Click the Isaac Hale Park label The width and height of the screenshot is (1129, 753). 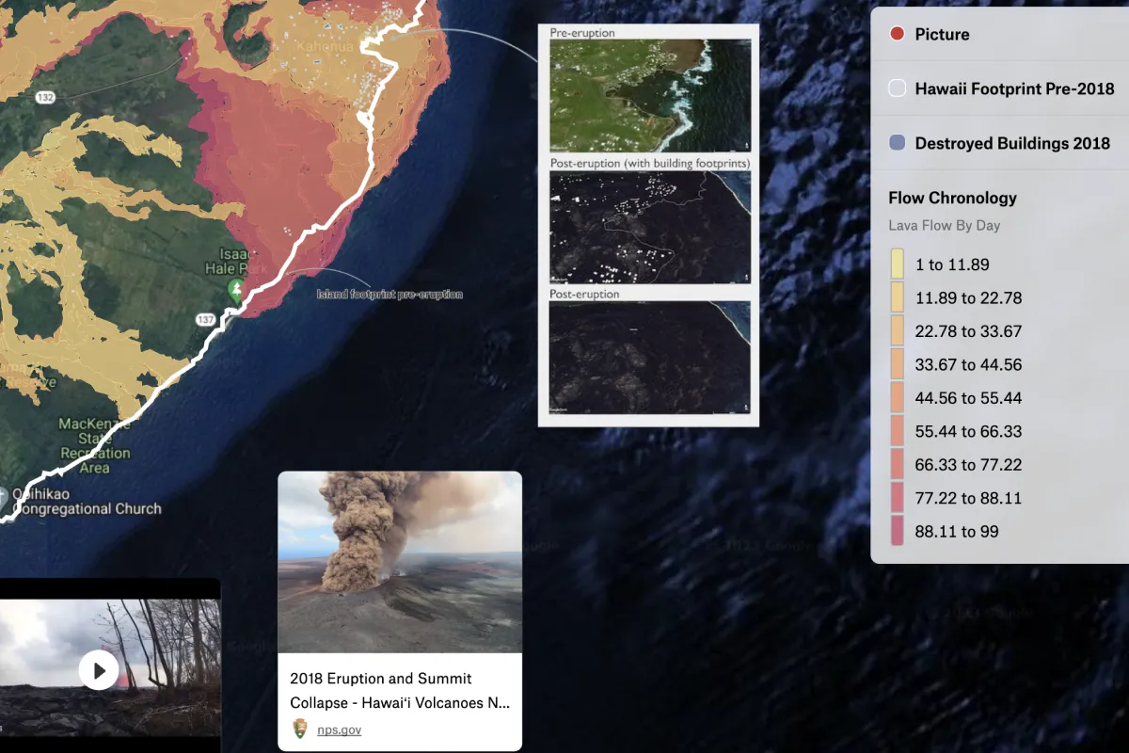click(x=235, y=261)
